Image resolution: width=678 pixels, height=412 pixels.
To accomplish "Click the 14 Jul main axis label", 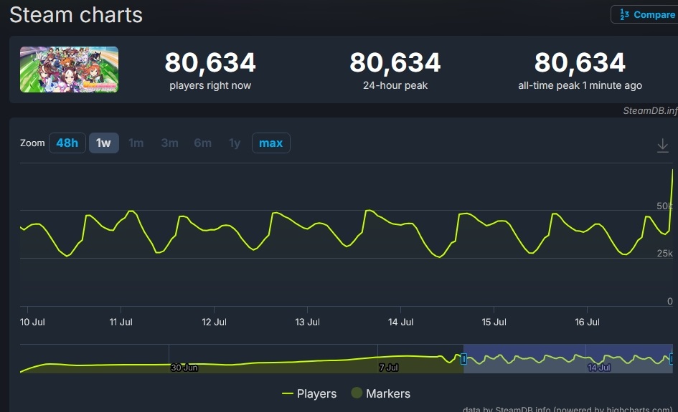I will tap(401, 322).
